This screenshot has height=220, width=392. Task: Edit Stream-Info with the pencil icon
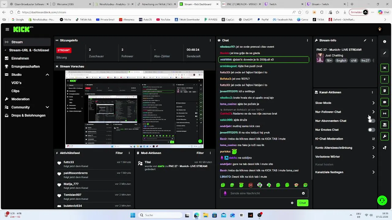[365, 40]
